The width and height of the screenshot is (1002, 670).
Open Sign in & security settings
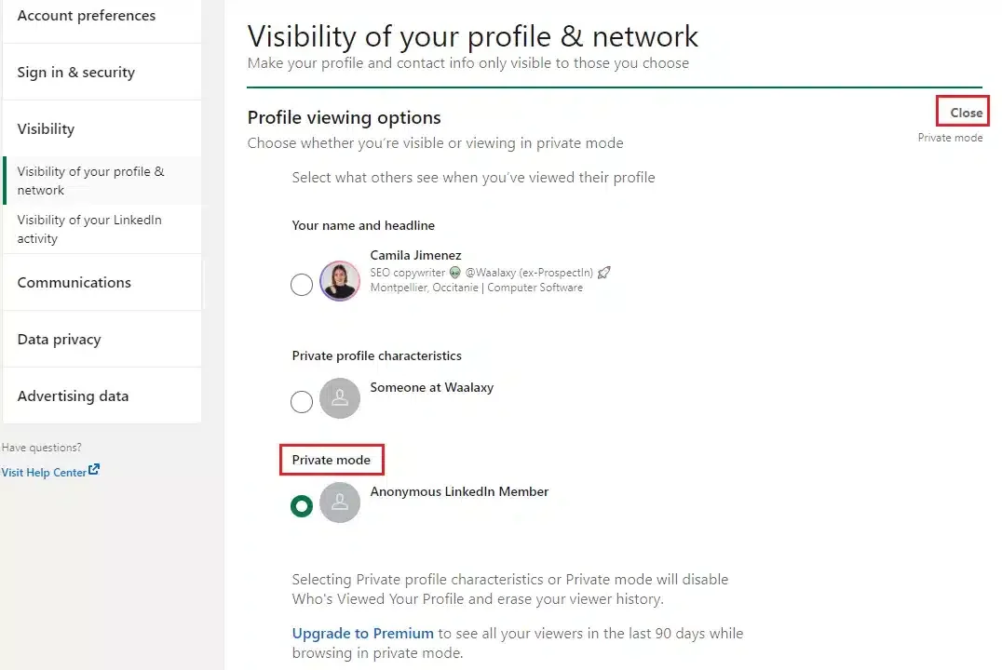pyautogui.click(x=102, y=73)
